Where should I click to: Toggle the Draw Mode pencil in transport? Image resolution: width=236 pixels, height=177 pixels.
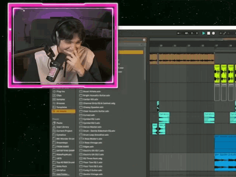(x=225, y=33)
